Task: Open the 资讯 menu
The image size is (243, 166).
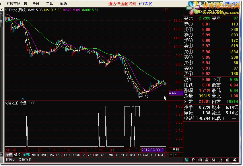Action: [36, 3]
